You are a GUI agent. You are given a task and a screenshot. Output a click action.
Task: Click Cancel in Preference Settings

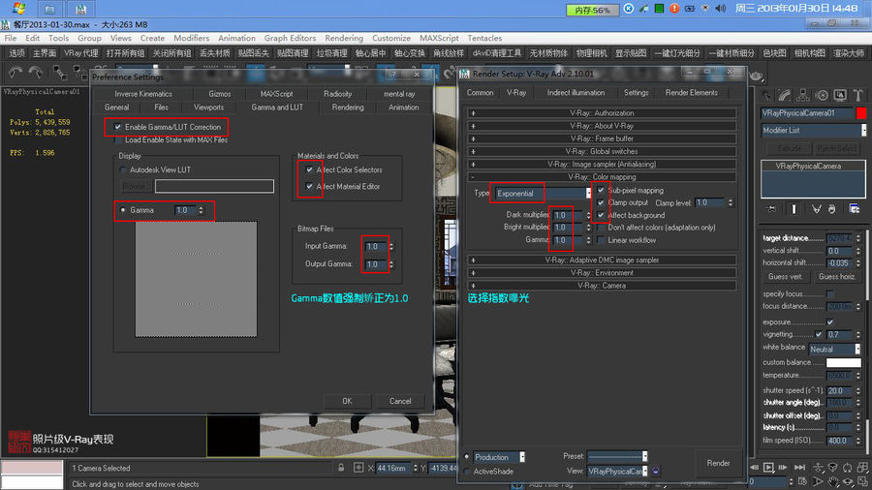point(400,401)
